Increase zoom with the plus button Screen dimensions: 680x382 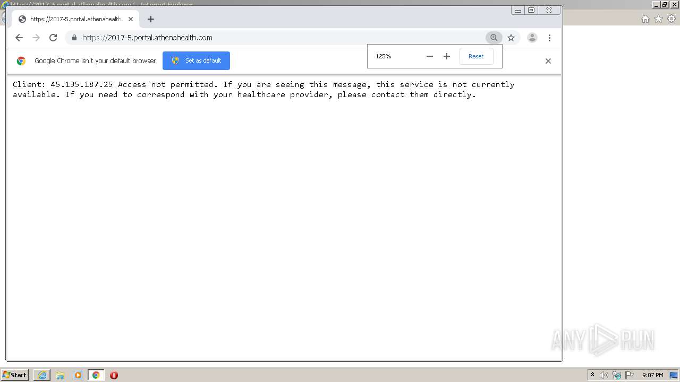tap(447, 56)
